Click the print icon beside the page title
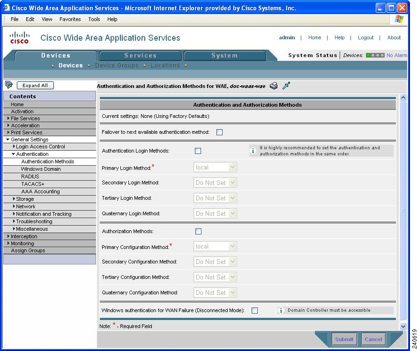The height and width of the screenshot is (351, 417). click(273, 86)
